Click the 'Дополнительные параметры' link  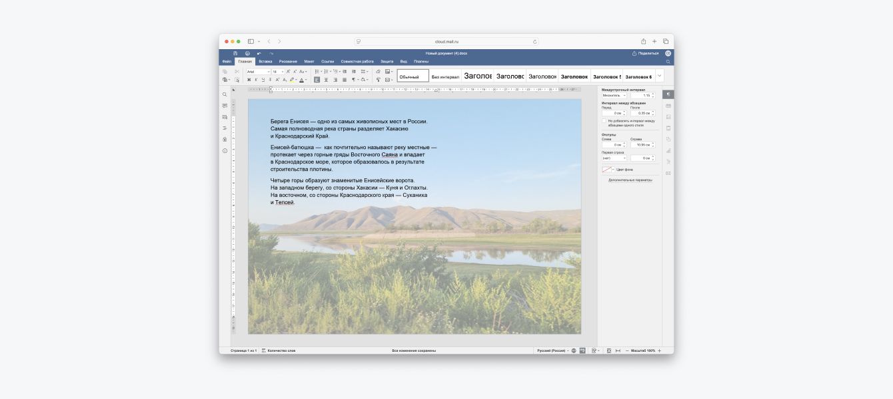click(630, 180)
